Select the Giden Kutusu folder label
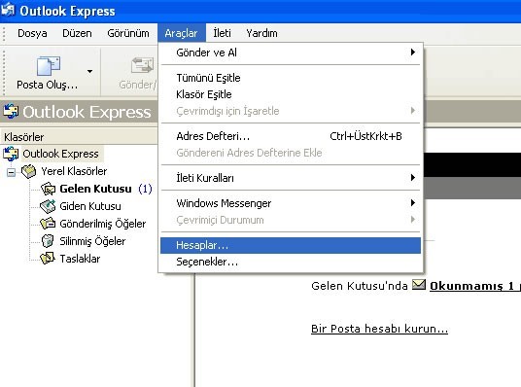 (90, 206)
